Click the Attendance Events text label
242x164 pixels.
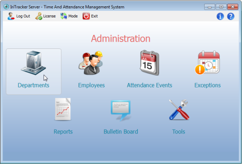click(x=149, y=85)
